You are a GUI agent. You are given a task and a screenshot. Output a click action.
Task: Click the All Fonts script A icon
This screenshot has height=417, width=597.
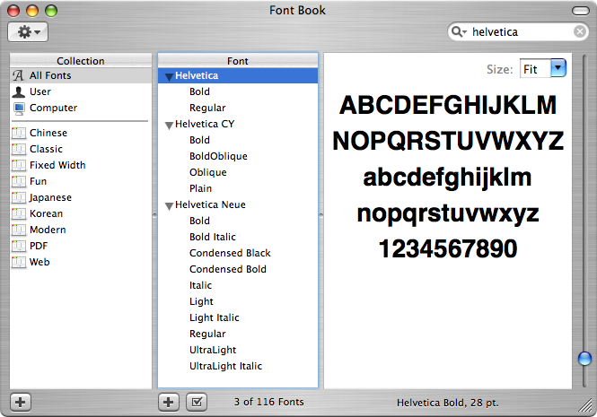(x=18, y=75)
